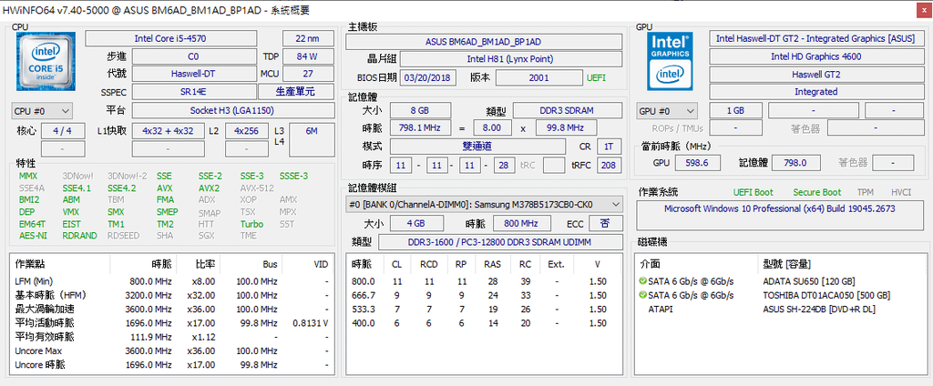Click the SSE4.2 feature label
This screenshot has width=933, height=386.
point(122,188)
